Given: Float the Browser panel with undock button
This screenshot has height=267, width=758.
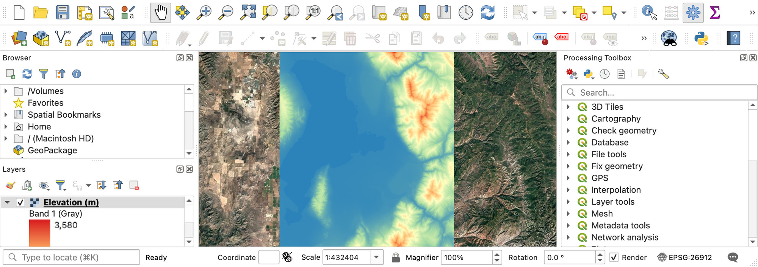Looking at the screenshot, I should [x=180, y=58].
